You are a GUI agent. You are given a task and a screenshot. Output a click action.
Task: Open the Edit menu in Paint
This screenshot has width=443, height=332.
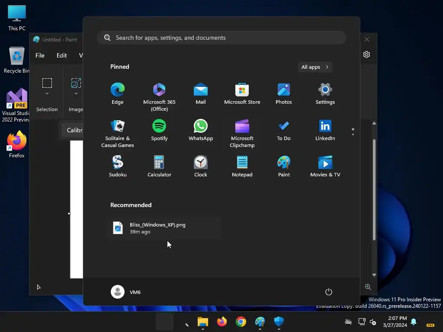[x=61, y=55]
